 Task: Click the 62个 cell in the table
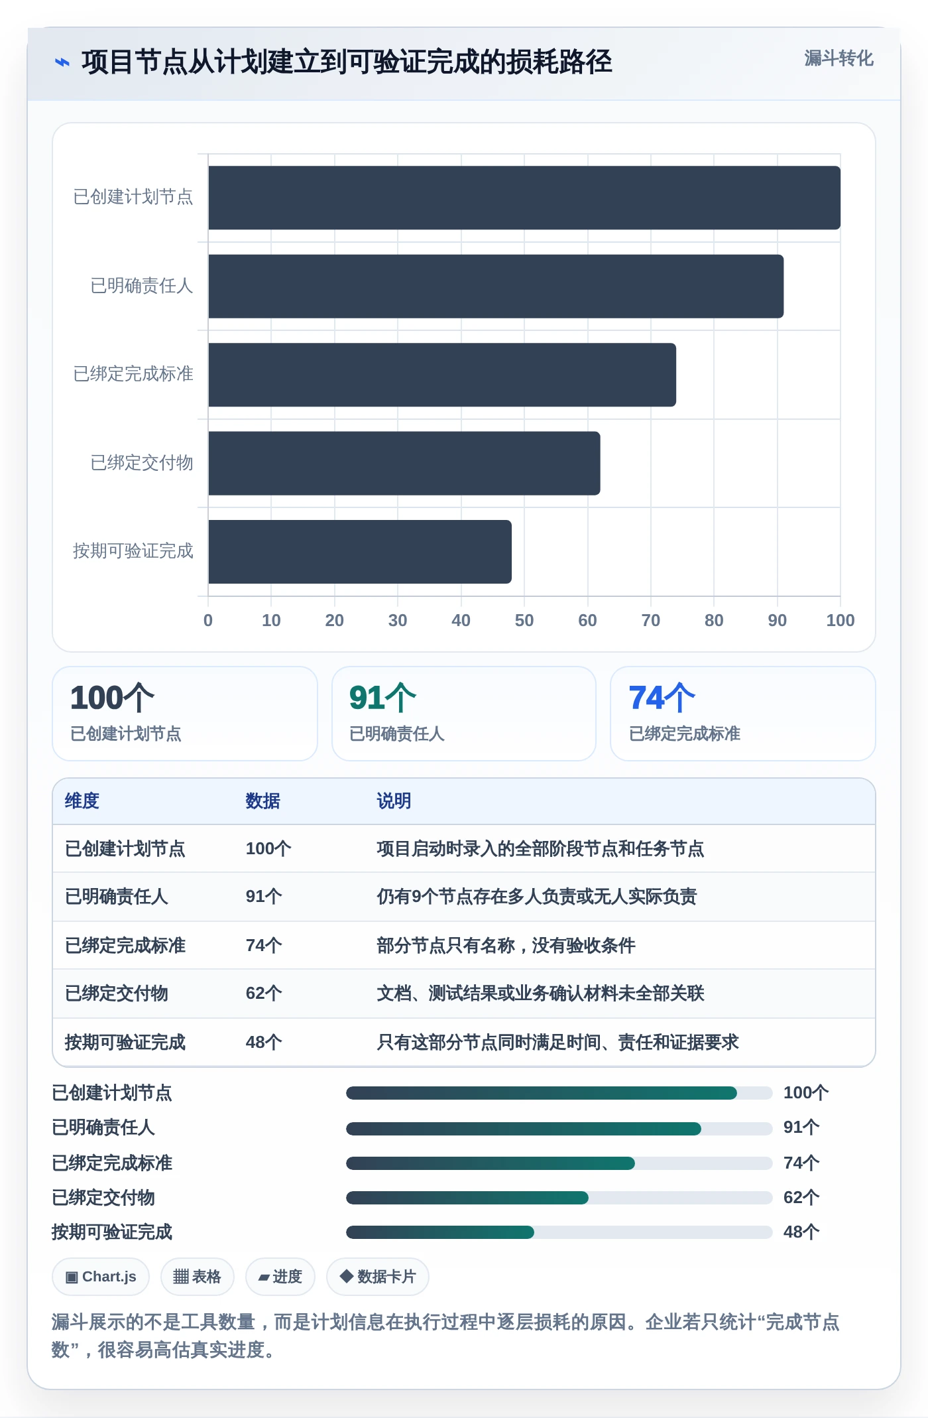click(x=264, y=993)
